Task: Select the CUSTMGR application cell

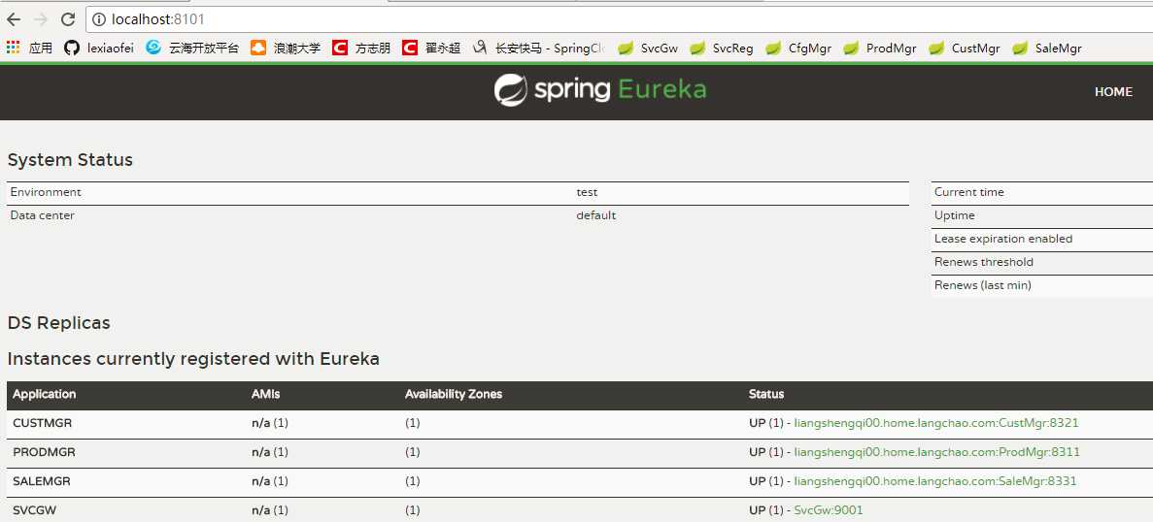Action: click(42, 423)
